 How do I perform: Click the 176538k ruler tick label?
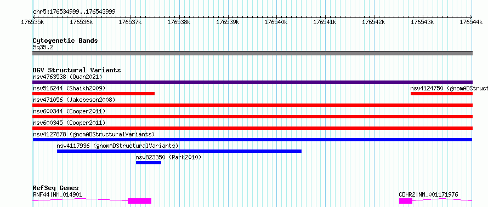click(x=179, y=22)
